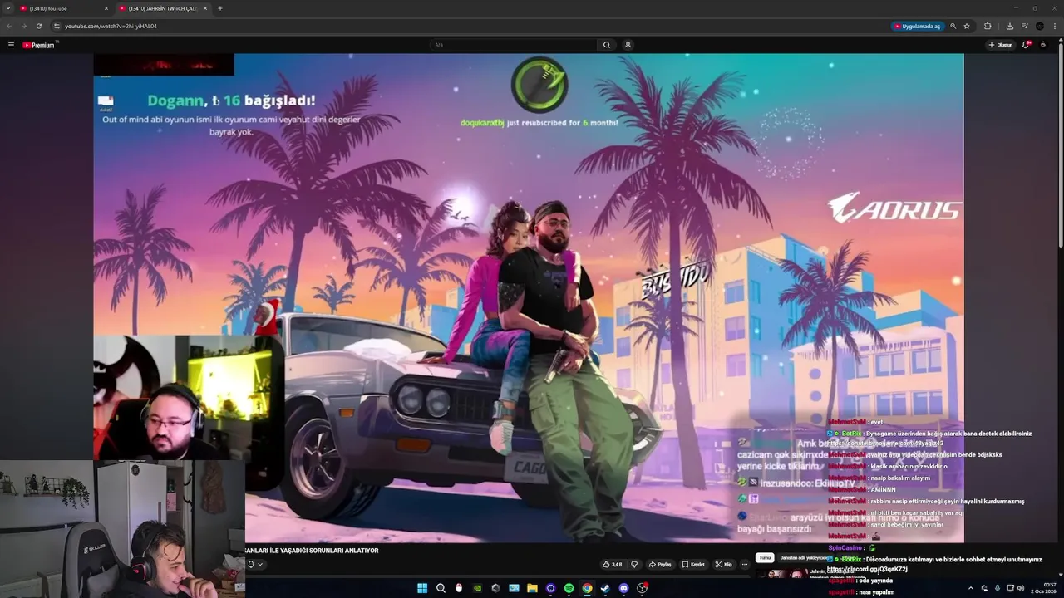1064x598 pixels.
Task: Click the 'Klip' clip button
Action: [x=723, y=564]
